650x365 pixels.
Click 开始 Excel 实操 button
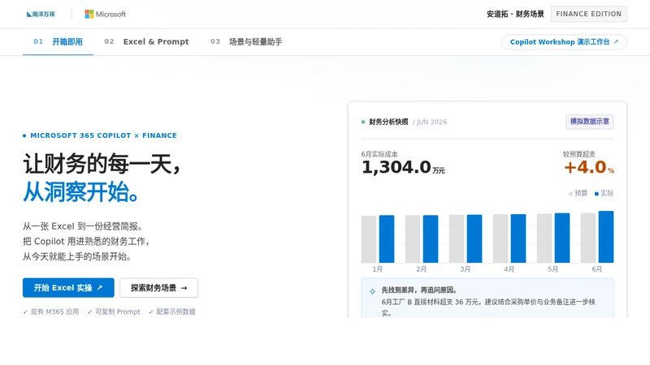point(68,288)
